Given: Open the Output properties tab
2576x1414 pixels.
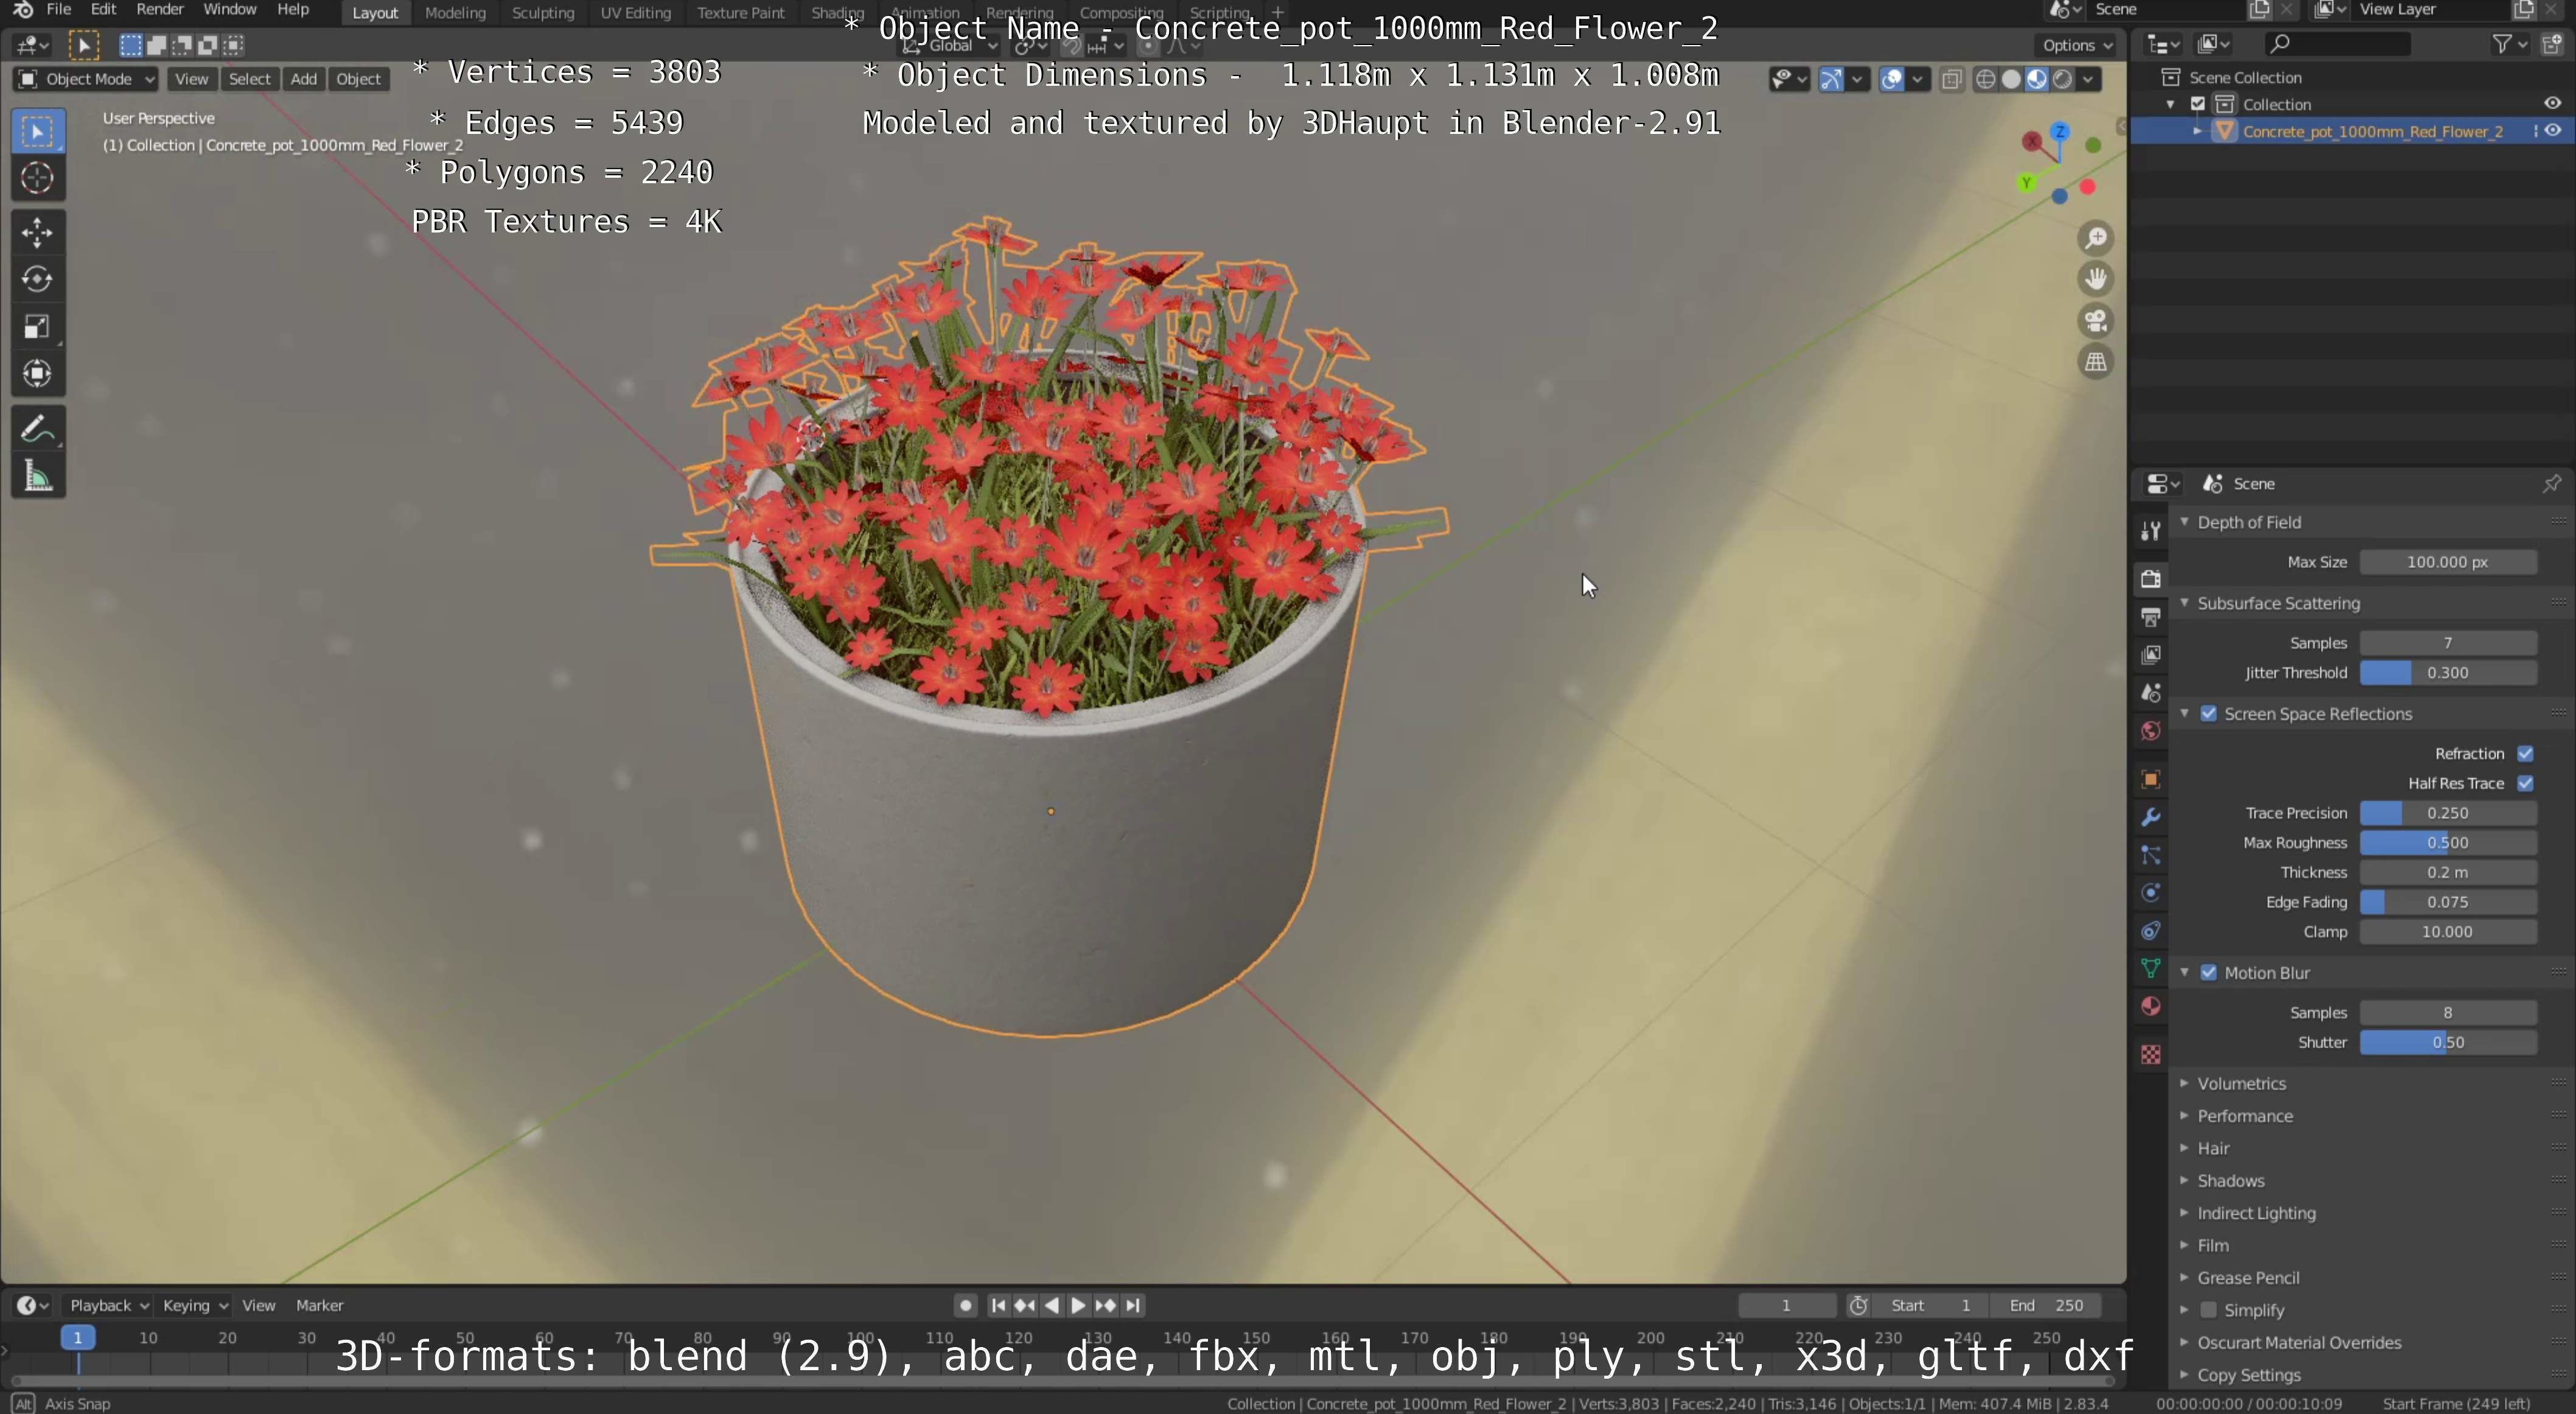Looking at the screenshot, I should 2150,617.
